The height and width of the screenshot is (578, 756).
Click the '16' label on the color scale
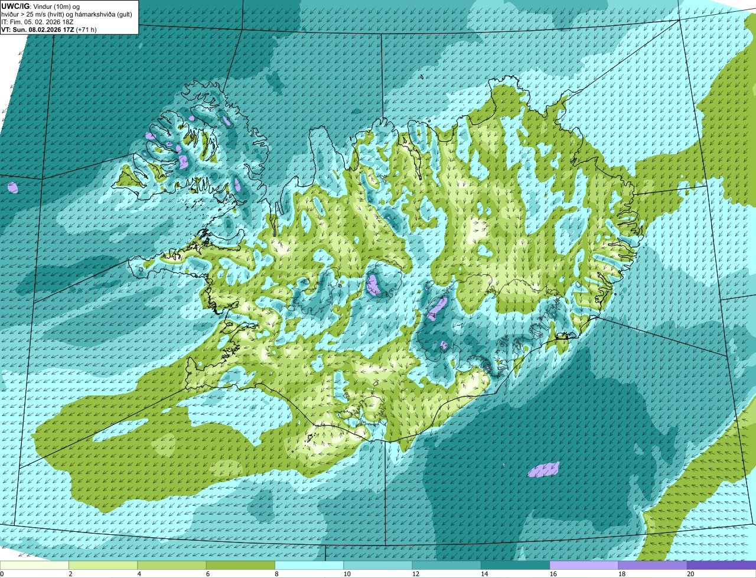click(x=553, y=574)
